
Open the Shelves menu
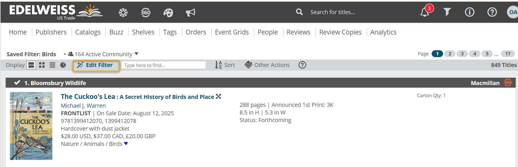pos(143,32)
